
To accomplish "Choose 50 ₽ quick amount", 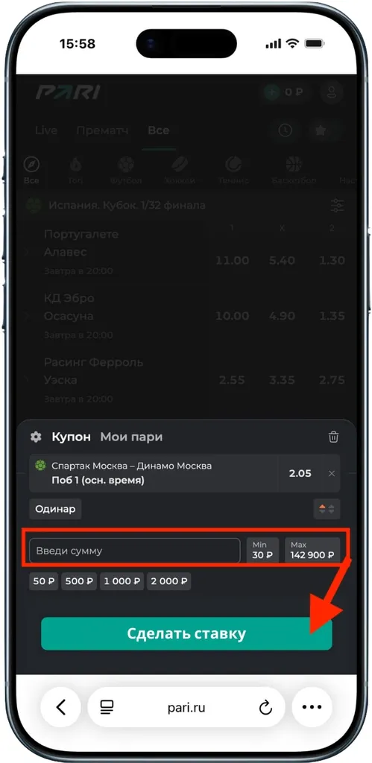I will (44, 581).
